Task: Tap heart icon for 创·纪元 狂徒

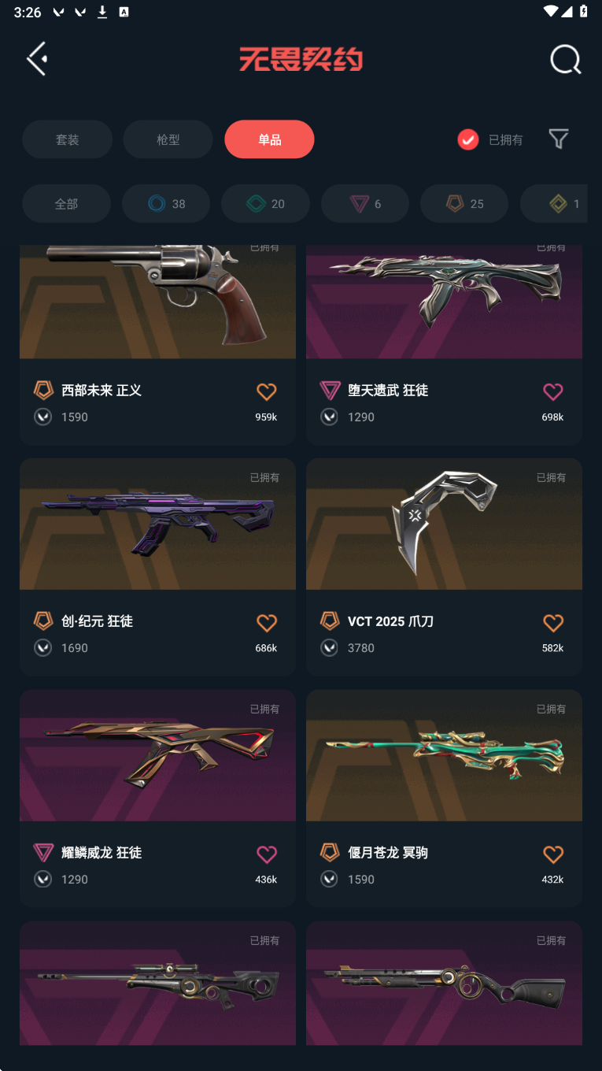Action: [x=267, y=622]
